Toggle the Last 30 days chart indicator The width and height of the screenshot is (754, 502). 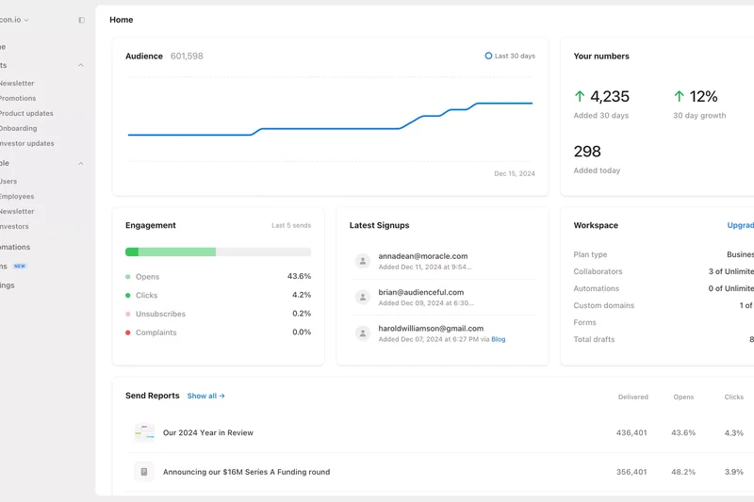coord(488,56)
